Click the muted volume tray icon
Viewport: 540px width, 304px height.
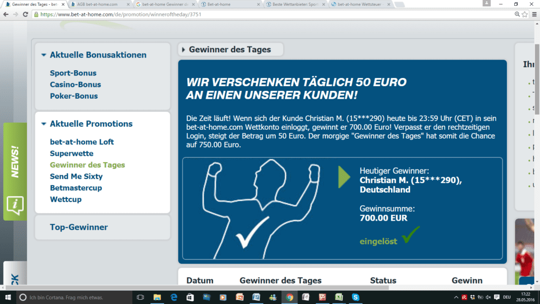pyautogui.click(x=488, y=297)
